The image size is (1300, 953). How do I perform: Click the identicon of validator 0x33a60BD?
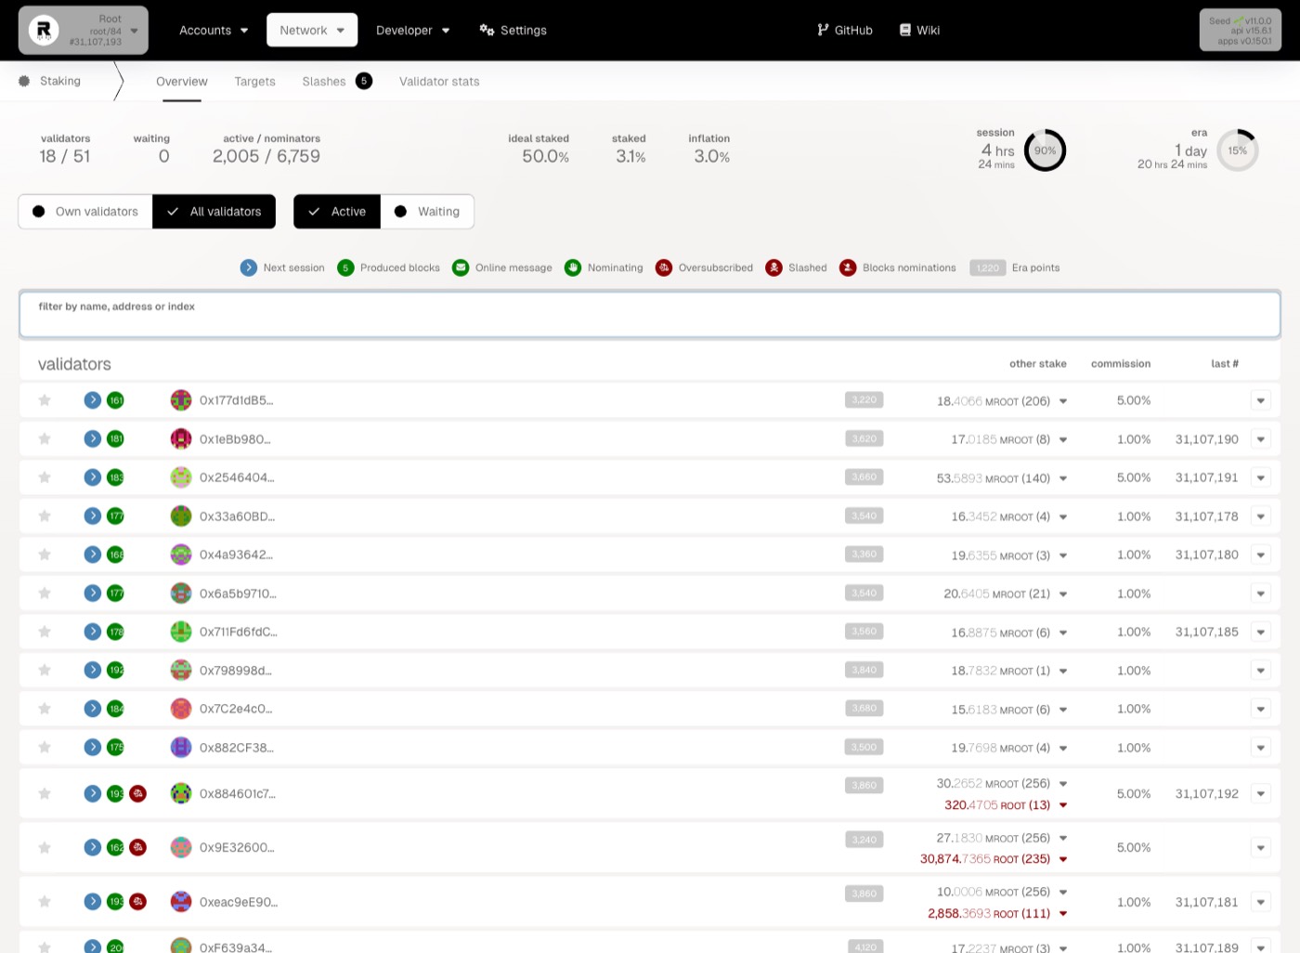pos(181,516)
